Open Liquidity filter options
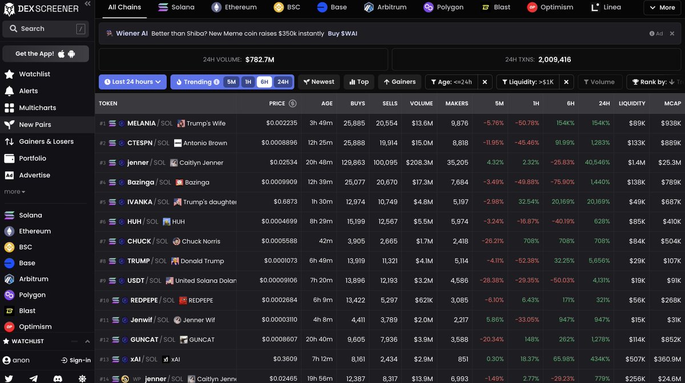Image resolution: width=685 pixels, height=383 pixels. tap(528, 82)
